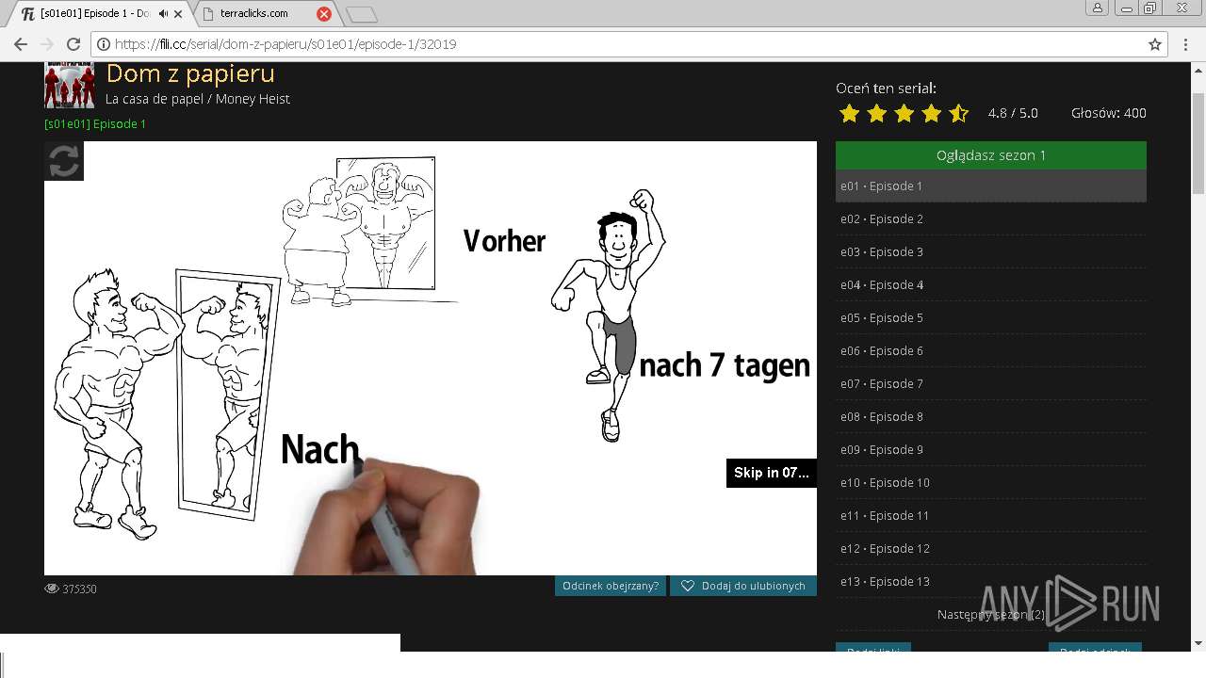
Task: Click inside the video ad player
Action: [431, 358]
